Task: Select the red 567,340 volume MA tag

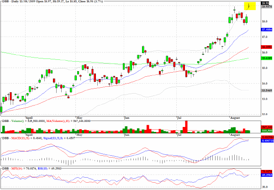Action: tap(267, 127)
